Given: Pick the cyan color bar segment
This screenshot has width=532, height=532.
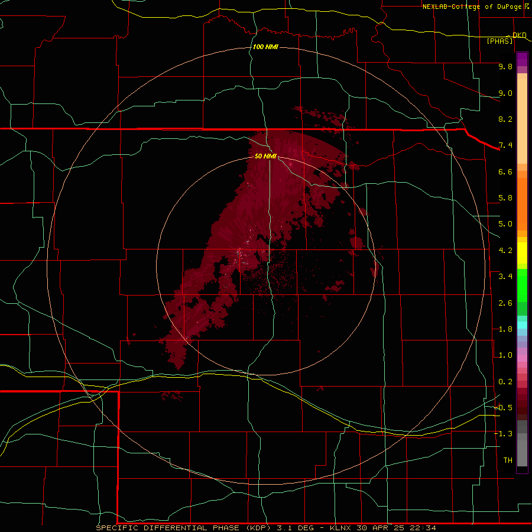Looking at the screenshot, I should tap(522, 325).
